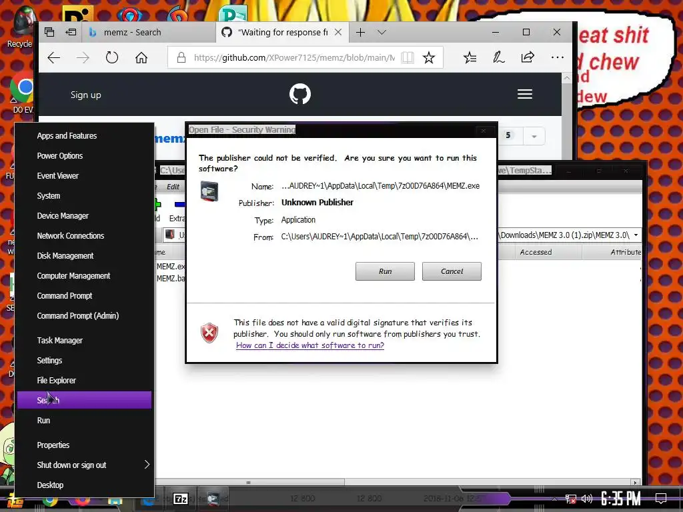This screenshot has width=683, height=512.
Task: Open reading view icon in address bar
Action: tap(408, 57)
